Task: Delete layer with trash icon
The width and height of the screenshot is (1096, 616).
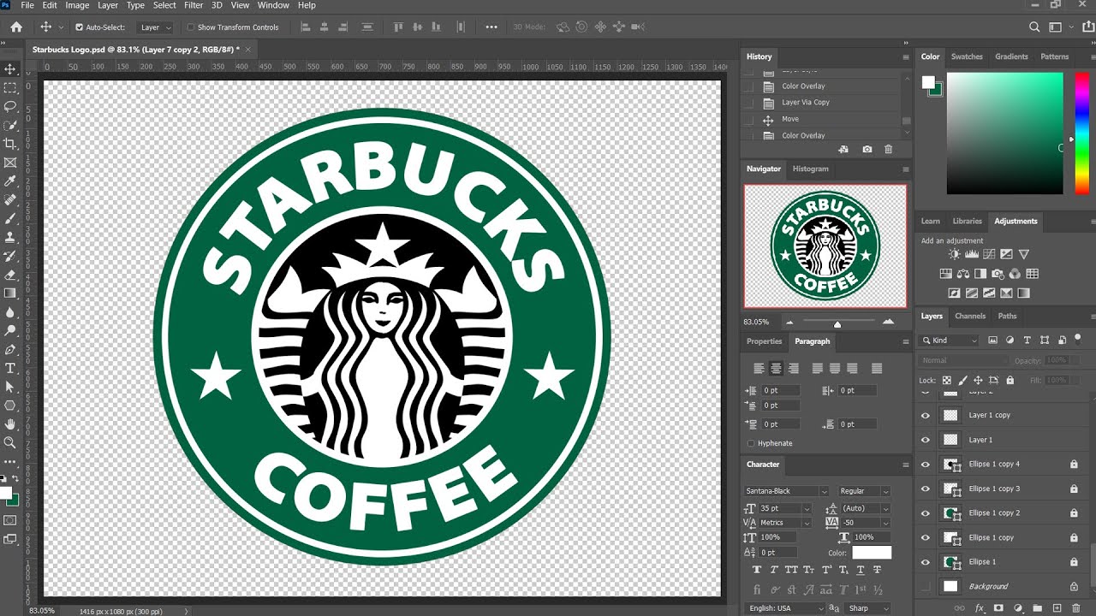Action: click(x=1075, y=608)
